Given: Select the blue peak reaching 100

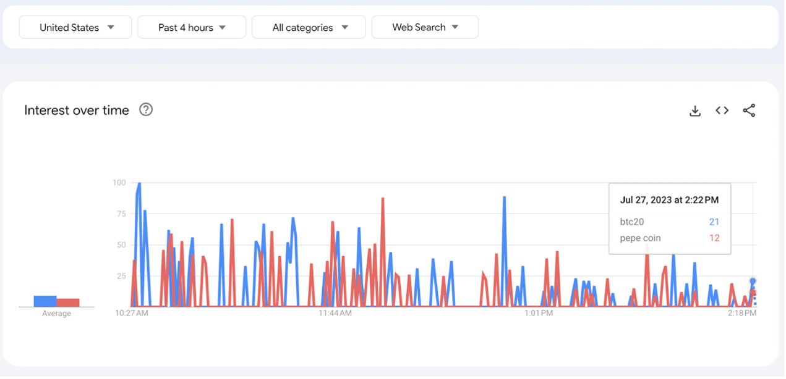Looking at the screenshot, I should 139,184.
